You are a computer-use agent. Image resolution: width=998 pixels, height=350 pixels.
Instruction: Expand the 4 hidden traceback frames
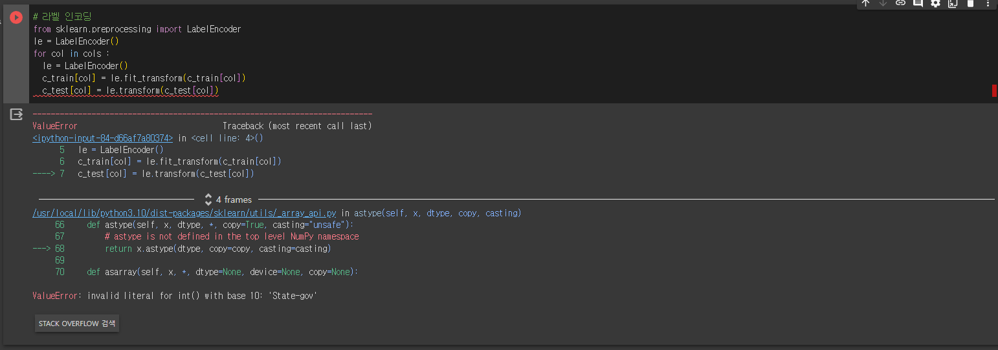click(x=228, y=200)
